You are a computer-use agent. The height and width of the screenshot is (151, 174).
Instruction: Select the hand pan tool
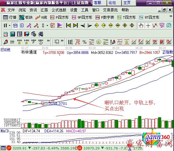(141, 26)
